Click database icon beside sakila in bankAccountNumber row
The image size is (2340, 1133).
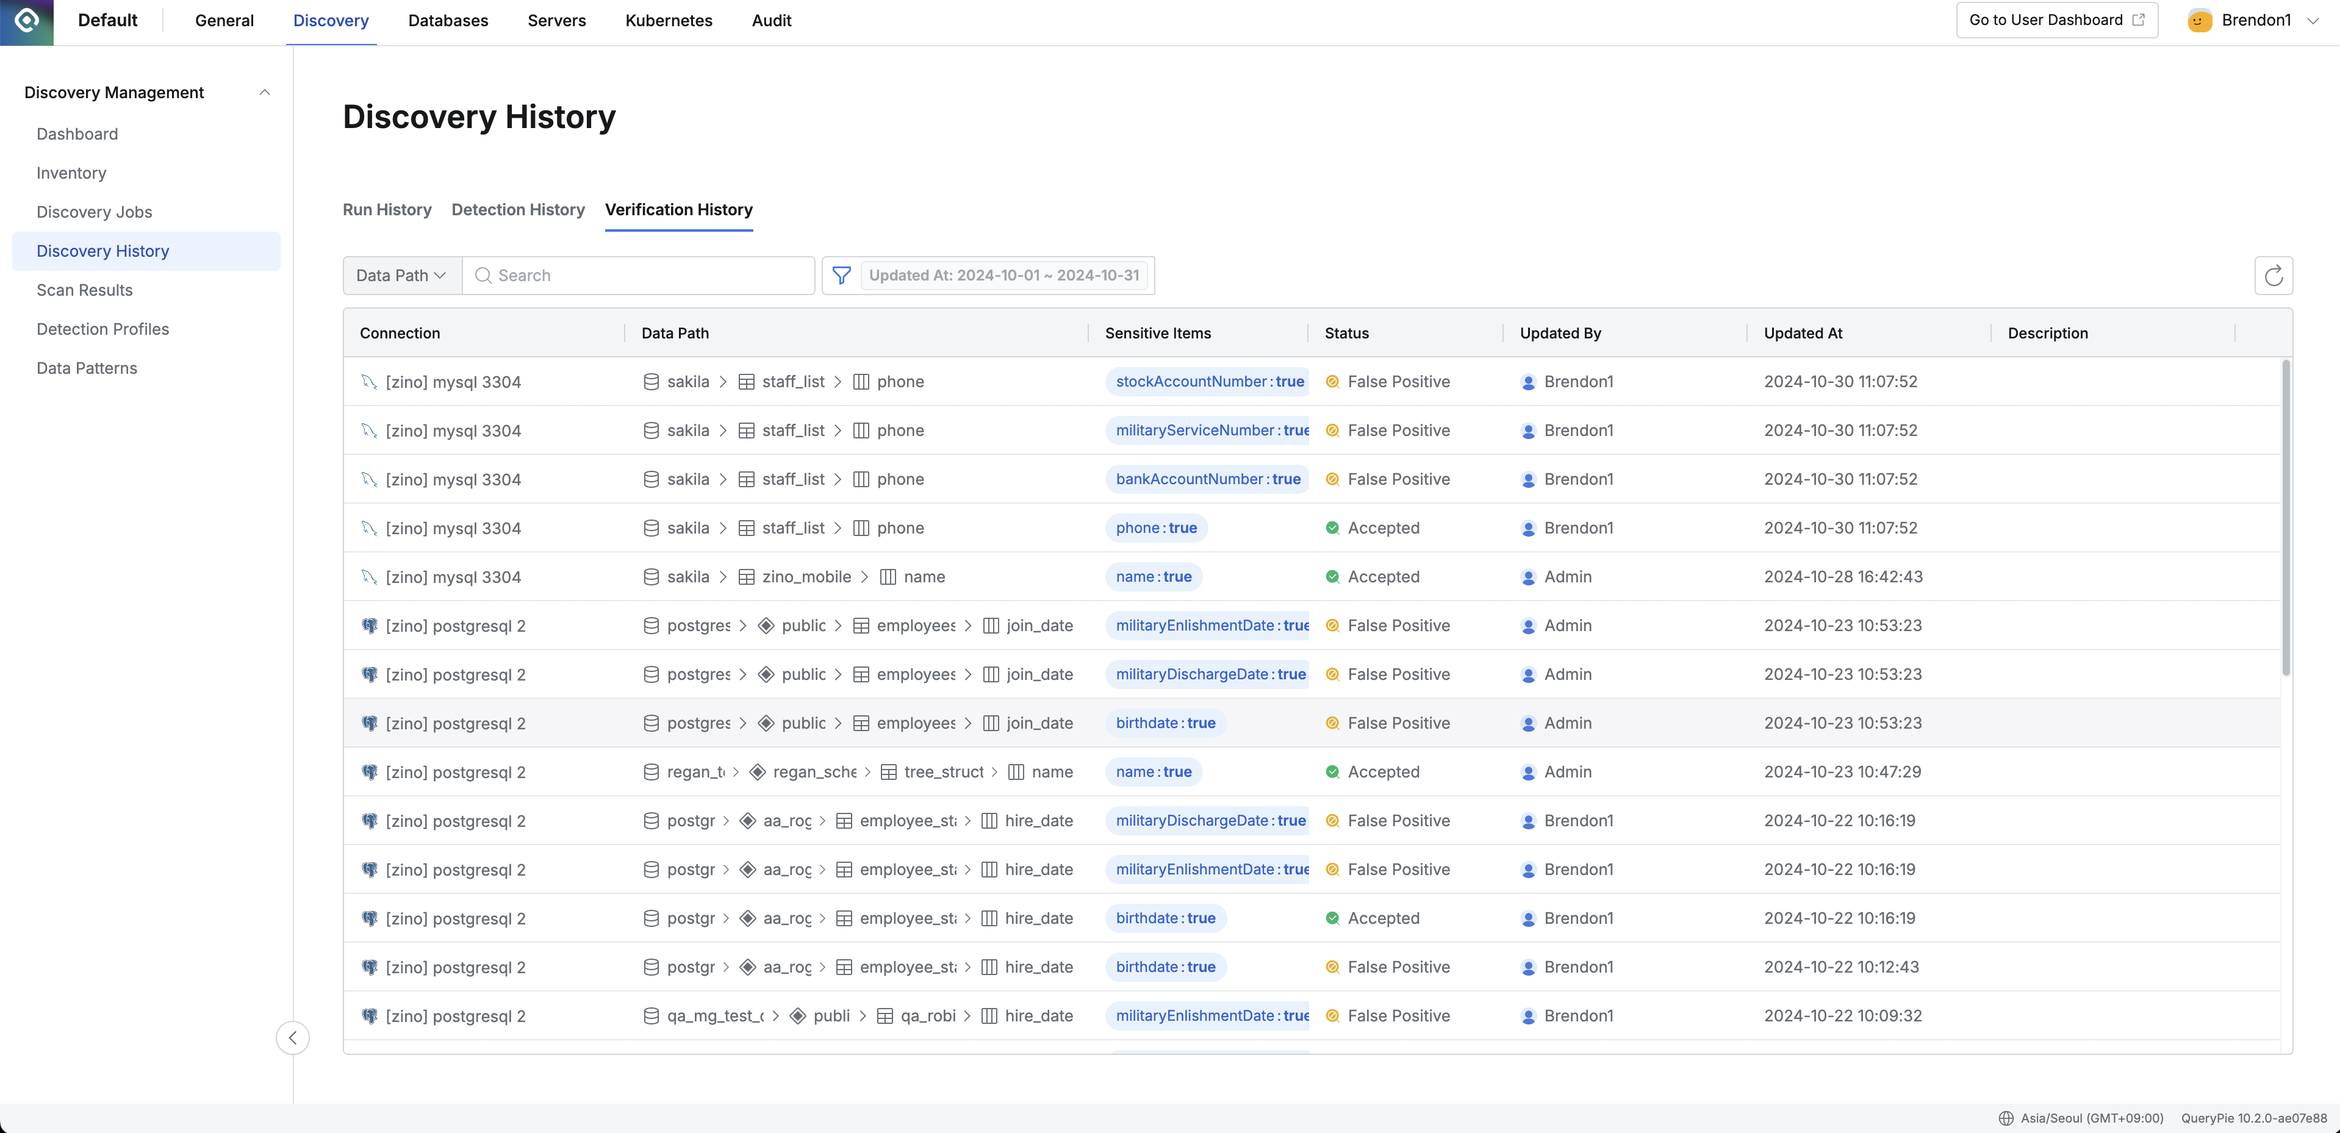[x=650, y=479]
